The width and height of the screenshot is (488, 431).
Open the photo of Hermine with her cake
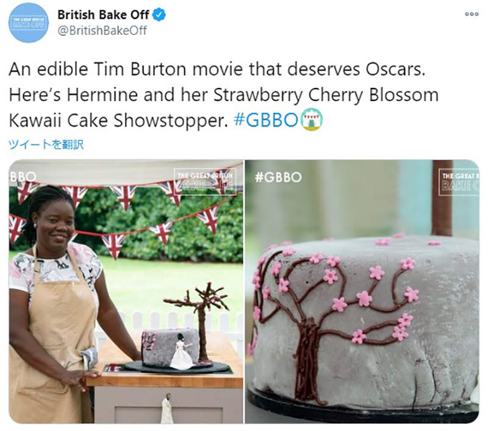pyautogui.click(x=126, y=291)
